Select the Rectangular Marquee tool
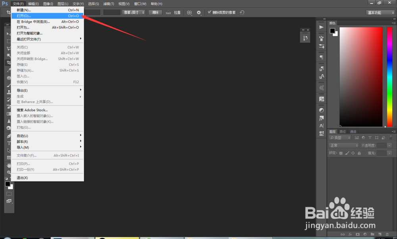 (9, 41)
